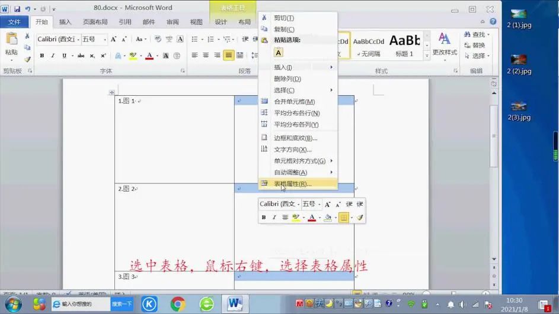Click Align Right icon in ribbon
Image resolution: width=559 pixels, height=314 pixels.
217,55
